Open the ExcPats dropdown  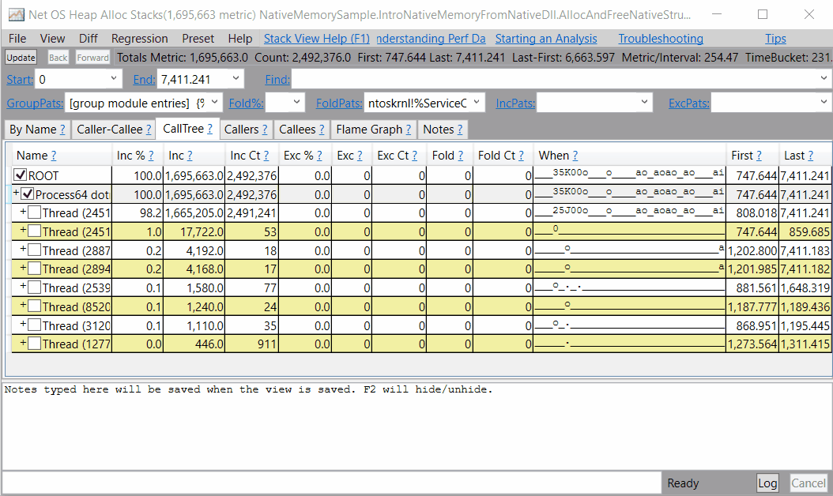tap(824, 101)
